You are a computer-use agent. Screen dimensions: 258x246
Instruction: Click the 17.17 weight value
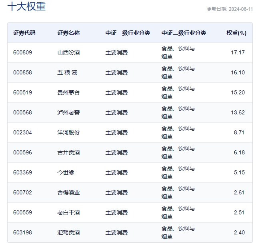(x=238, y=52)
